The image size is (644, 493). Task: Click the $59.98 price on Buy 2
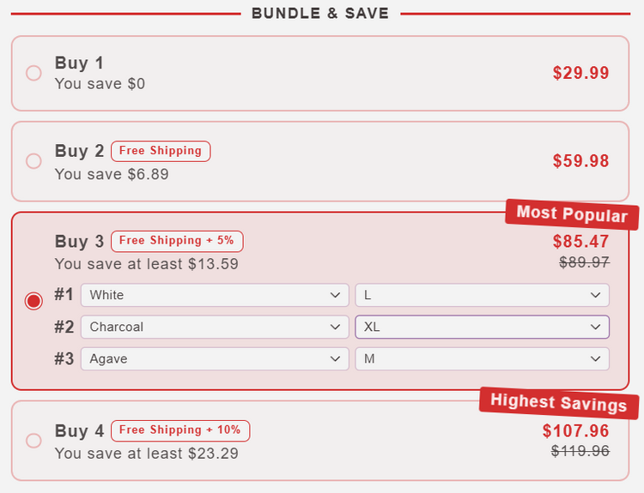(x=580, y=161)
